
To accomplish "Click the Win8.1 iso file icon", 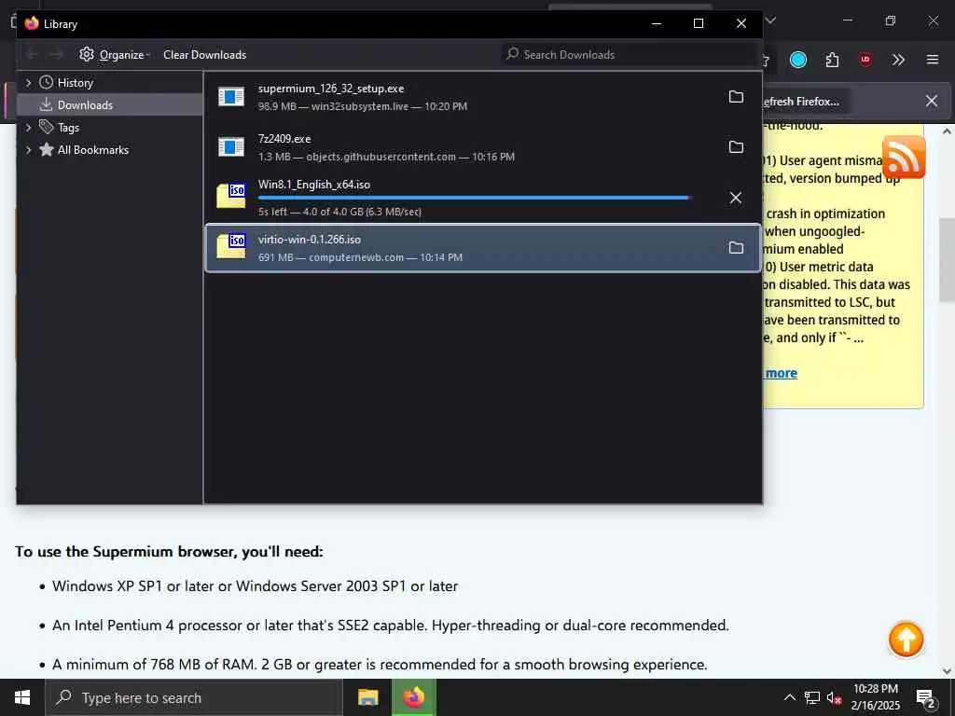I will (231, 196).
